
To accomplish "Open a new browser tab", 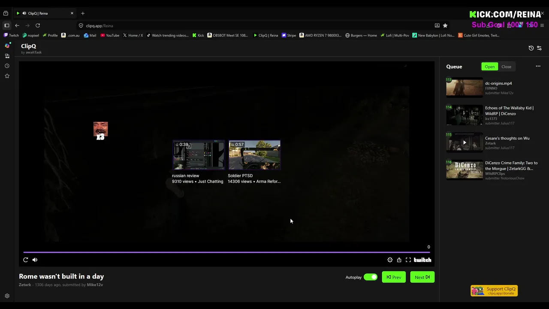I will pos(83,13).
